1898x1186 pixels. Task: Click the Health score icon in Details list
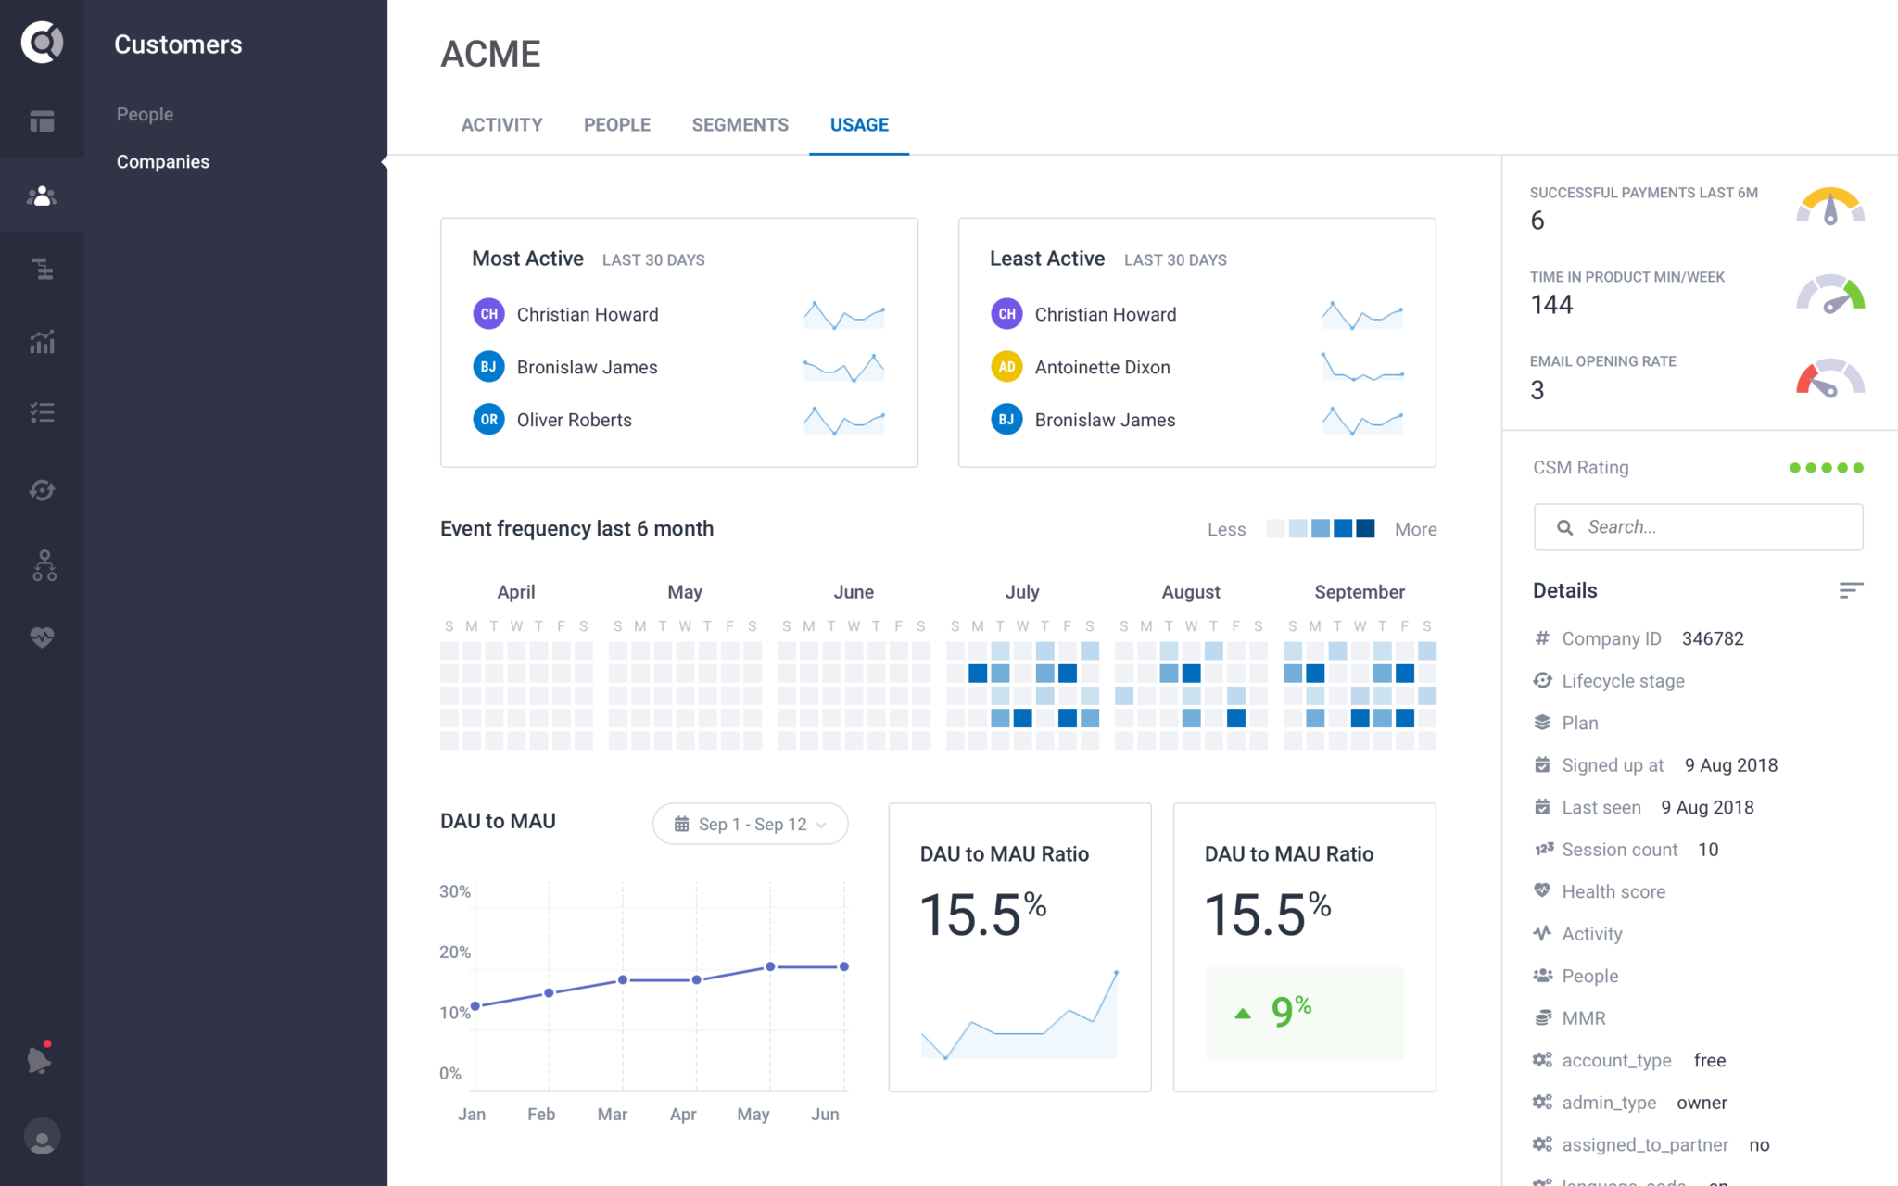(1542, 890)
